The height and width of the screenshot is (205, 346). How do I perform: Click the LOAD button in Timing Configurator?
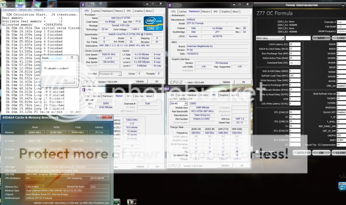click(x=341, y=38)
